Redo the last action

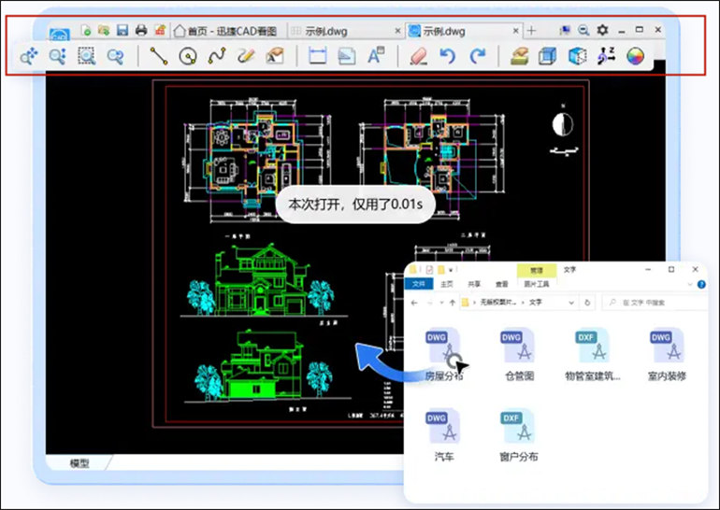[x=478, y=56]
